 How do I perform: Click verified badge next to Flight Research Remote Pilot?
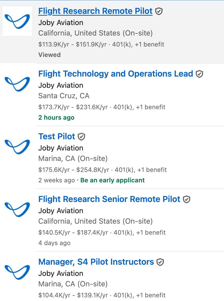(x=159, y=11)
